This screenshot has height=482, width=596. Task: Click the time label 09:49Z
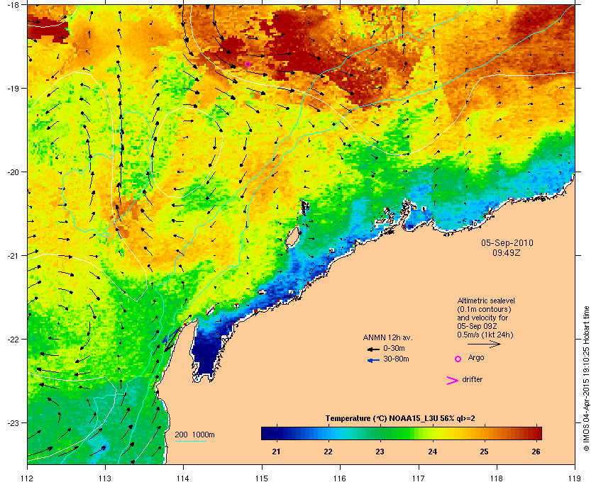point(507,252)
